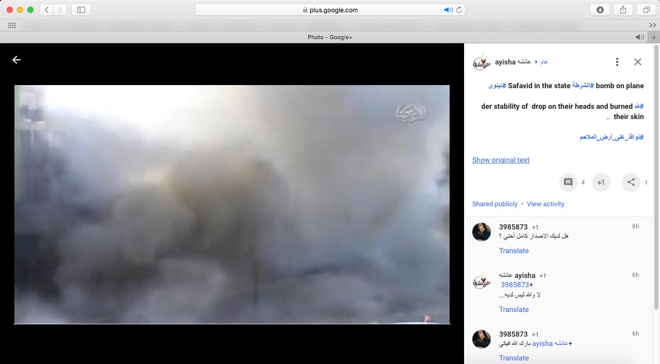The width and height of the screenshot is (660, 364).
Task: Click the Show original text link
Action: tap(501, 160)
